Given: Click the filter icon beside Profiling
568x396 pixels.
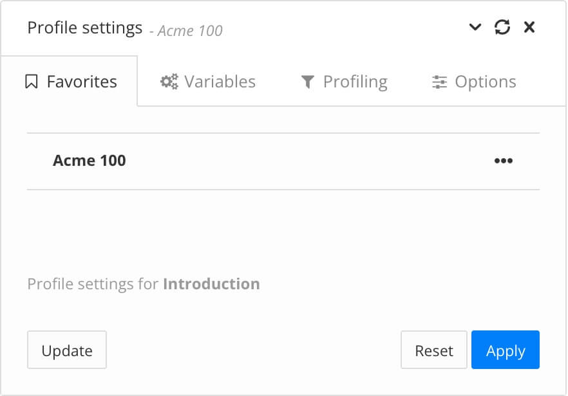Looking at the screenshot, I should 307,81.
